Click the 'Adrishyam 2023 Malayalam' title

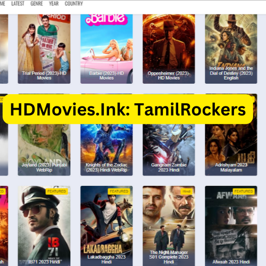click(231, 168)
